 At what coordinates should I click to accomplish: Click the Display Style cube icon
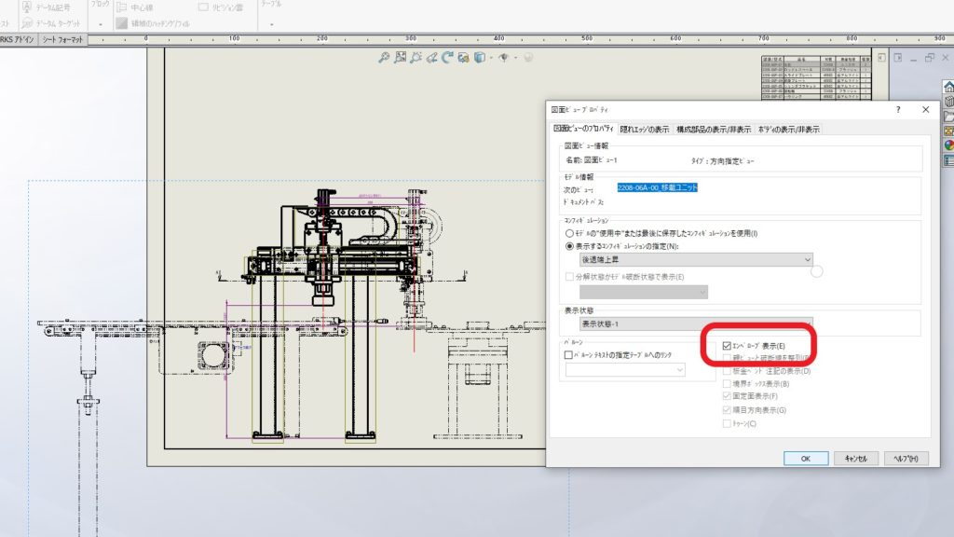(x=478, y=58)
